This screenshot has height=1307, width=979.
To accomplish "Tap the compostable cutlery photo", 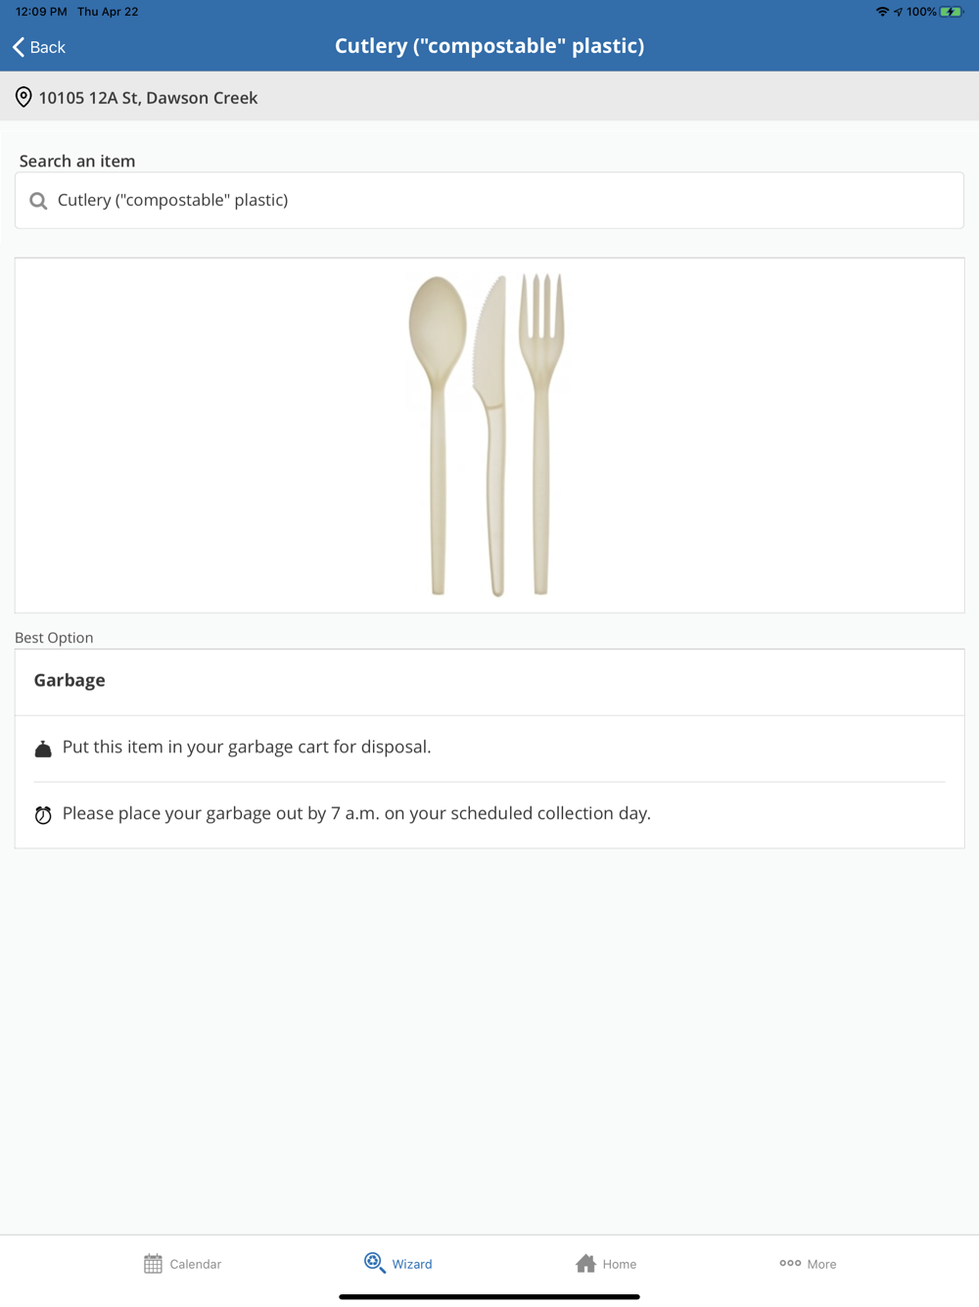I will [x=488, y=435].
